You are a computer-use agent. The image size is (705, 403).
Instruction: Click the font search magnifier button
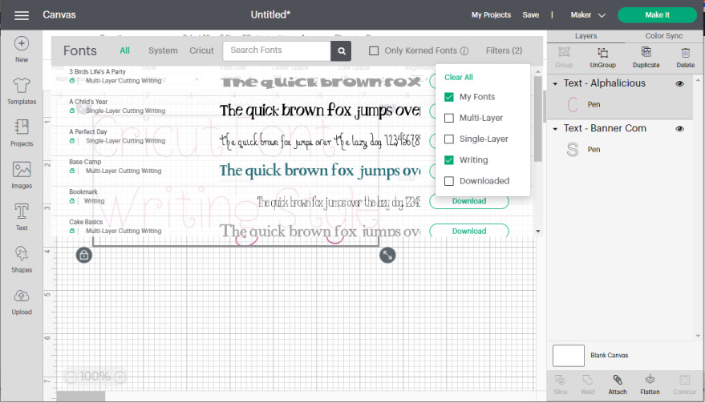tap(342, 50)
